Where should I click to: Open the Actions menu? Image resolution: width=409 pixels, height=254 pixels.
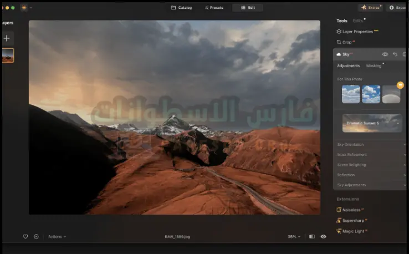(x=57, y=236)
